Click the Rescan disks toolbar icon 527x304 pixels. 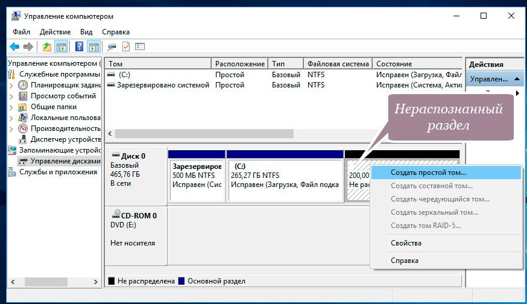coord(112,46)
